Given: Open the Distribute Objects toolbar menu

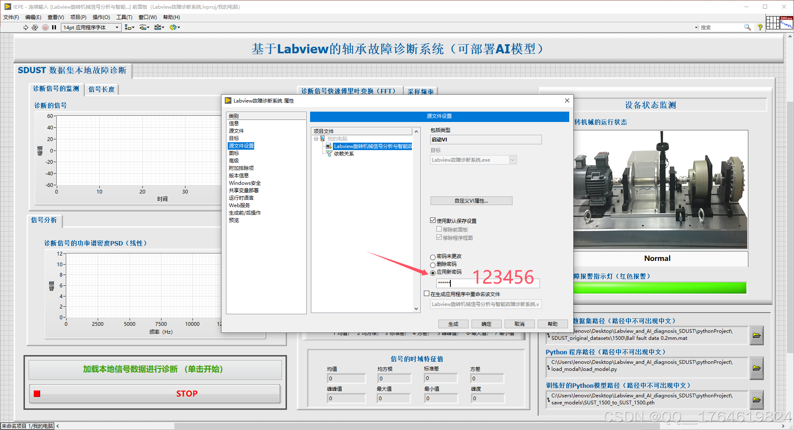Looking at the screenshot, I should pyautogui.click(x=144, y=27).
